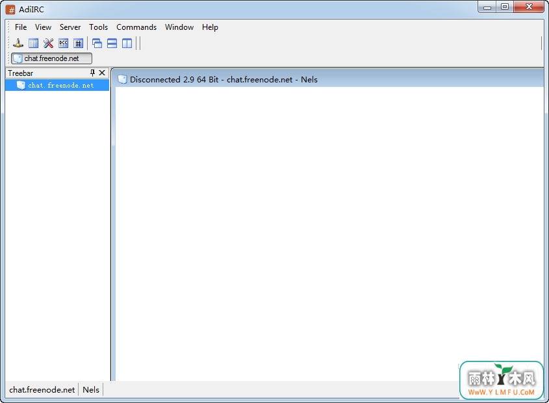Click the connect/server joystick toolbar icon
The width and height of the screenshot is (549, 403).
tap(18, 43)
